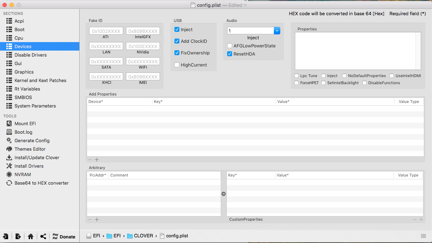Click the Device* column header
The image size is (432, 243).
(120, 102)
